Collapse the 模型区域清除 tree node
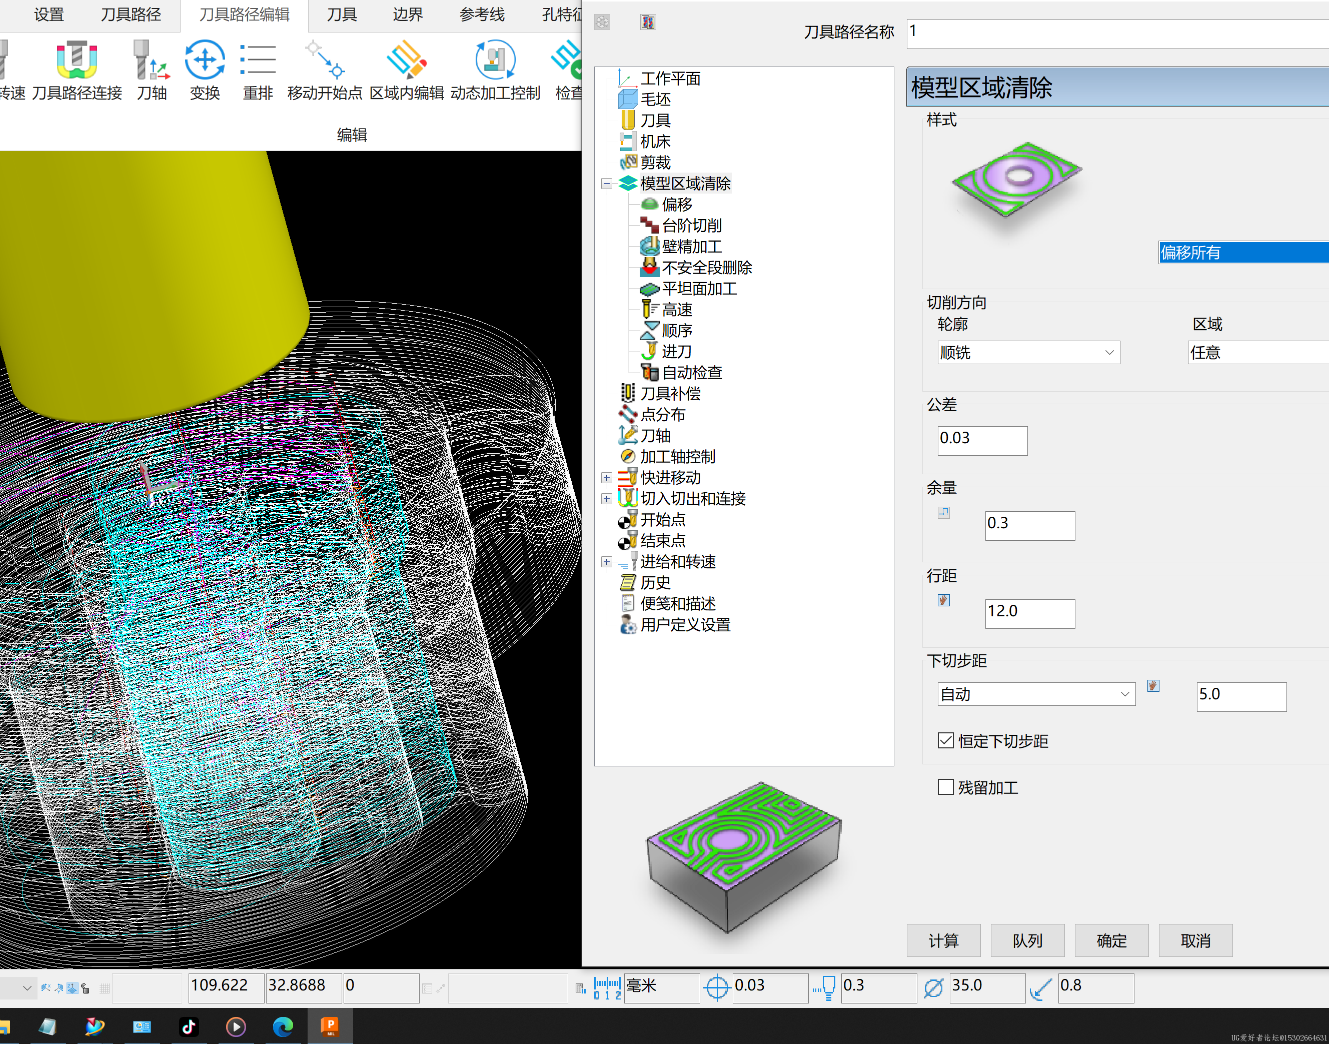1329x1044 pixels. (607, 184)
